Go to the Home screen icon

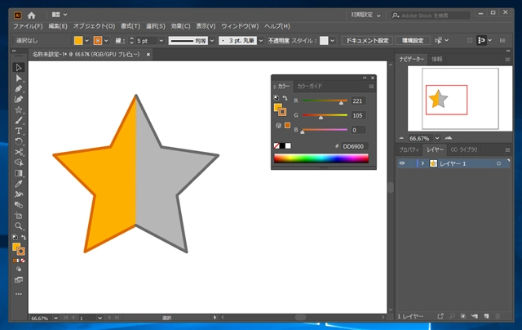tap(31, 16)
